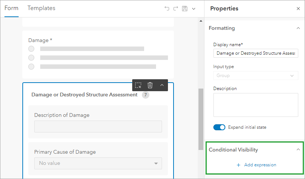Edit the Display name field
The width and height of the screenshot is (305, 179).
pos(255,53)
